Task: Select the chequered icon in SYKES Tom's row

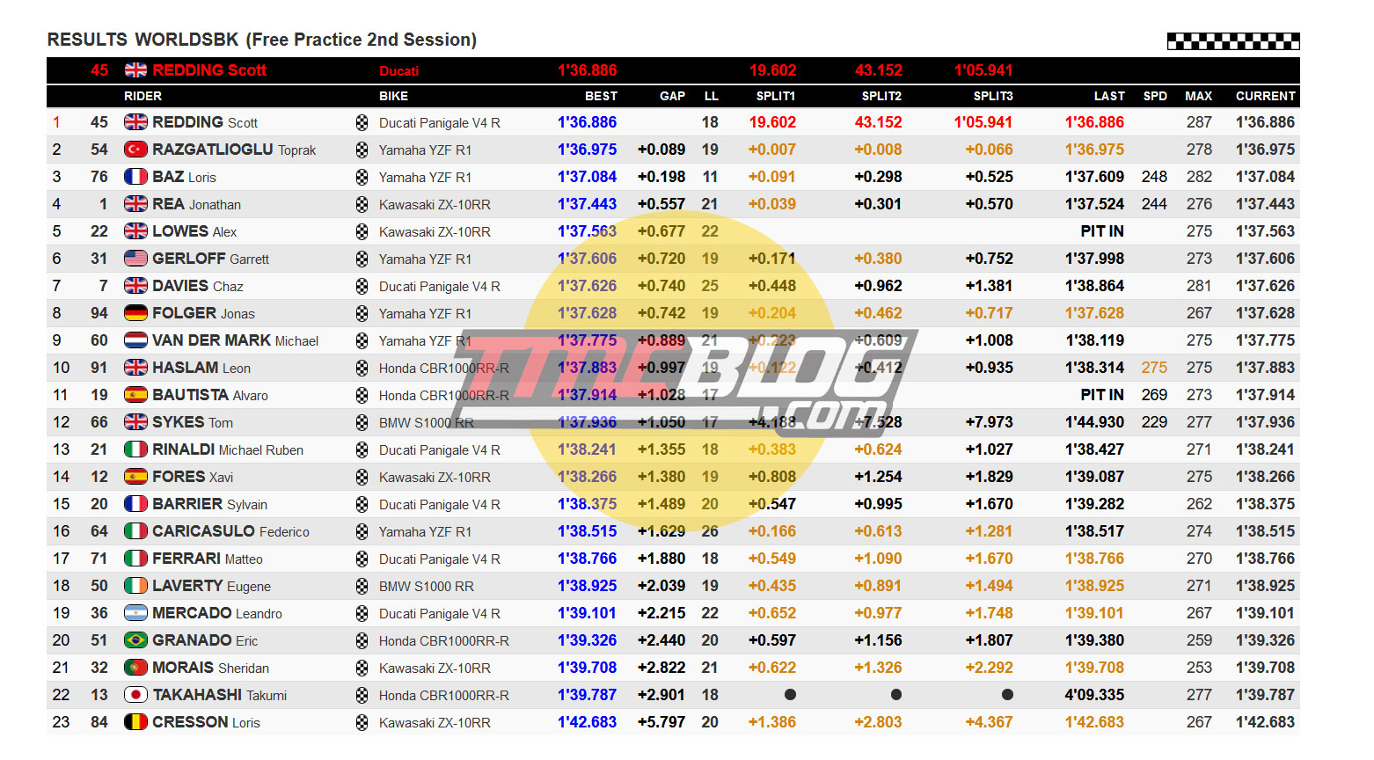Action: click(x=362, y=423)
